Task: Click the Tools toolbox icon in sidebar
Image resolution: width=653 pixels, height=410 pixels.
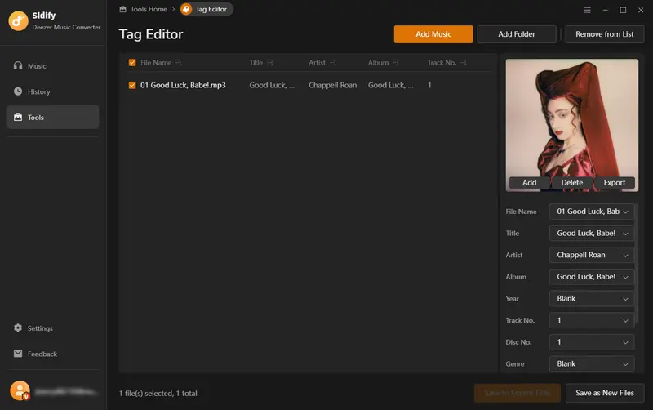Action: tap(18, 117)
